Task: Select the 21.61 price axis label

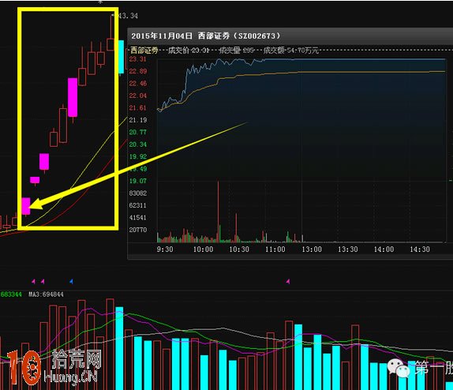Action: (138, 108)
